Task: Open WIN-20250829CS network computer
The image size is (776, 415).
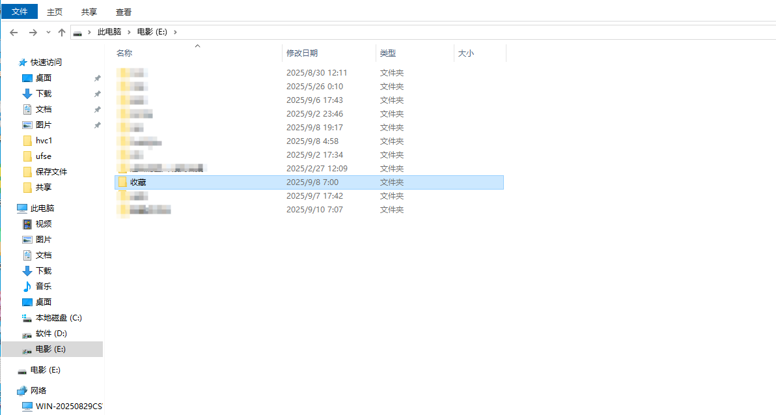Action: click(69, 406)
